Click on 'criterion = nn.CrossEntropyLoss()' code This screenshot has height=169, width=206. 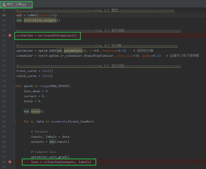pos(46,35)
